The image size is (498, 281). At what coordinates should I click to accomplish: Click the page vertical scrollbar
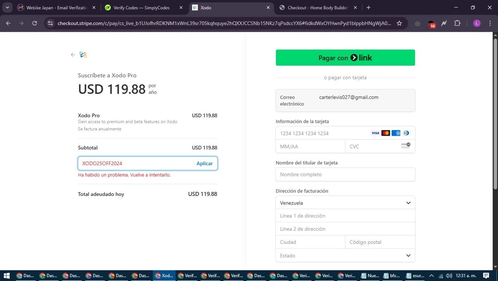pos(495,114)
